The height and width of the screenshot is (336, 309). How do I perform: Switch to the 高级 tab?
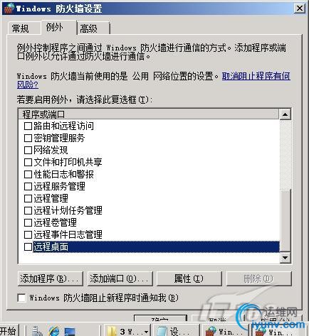(88, 28)
